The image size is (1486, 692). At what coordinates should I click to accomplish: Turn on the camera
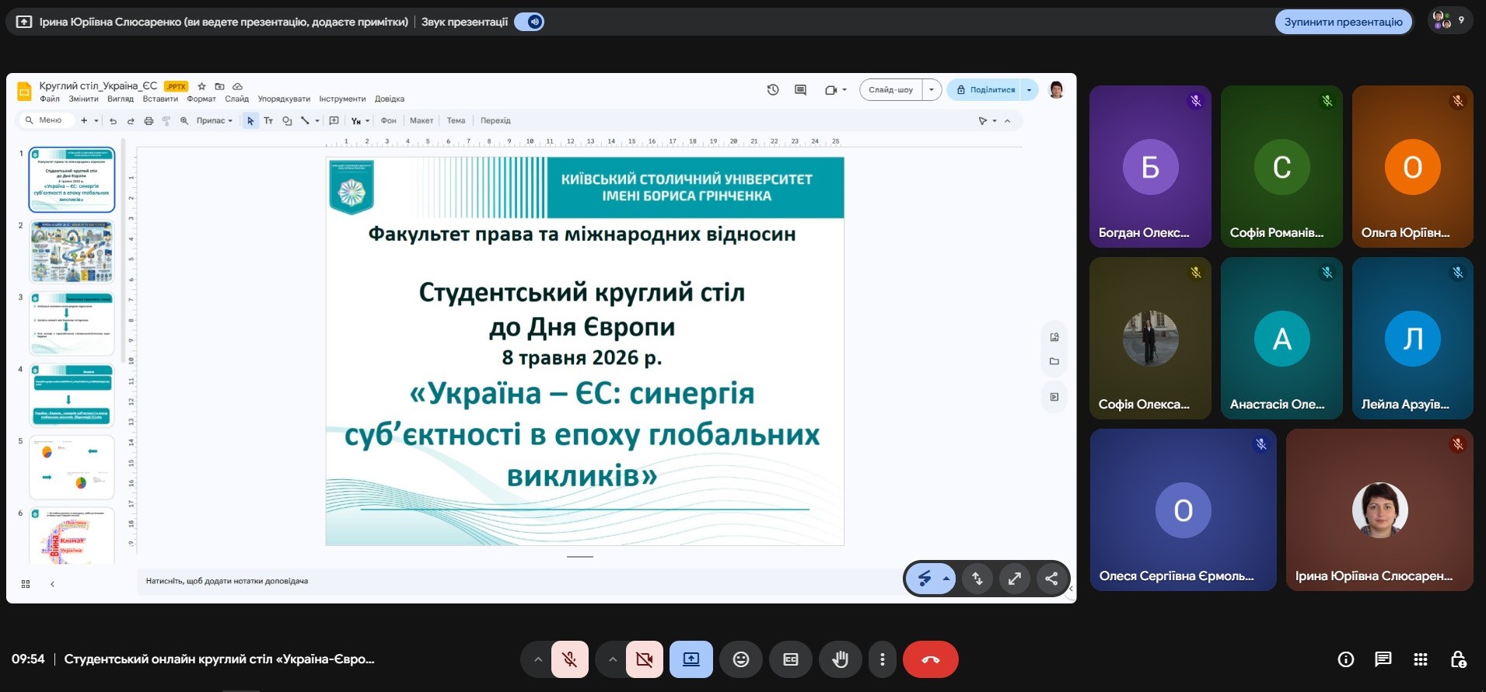[645, 659]
